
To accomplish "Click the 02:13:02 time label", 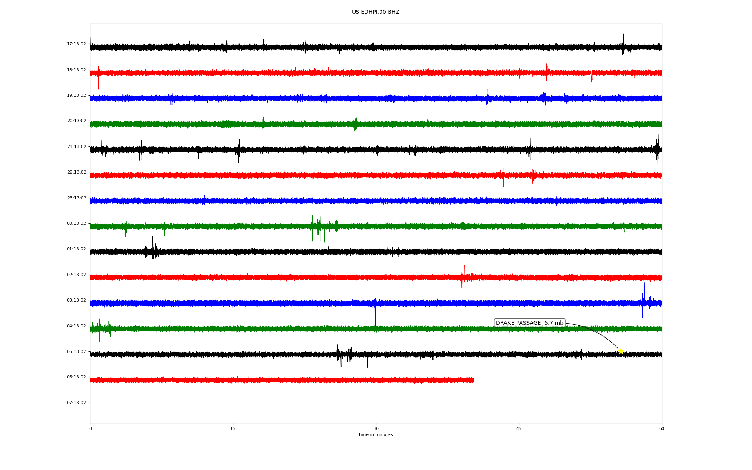I will click(x=76, y=275).
